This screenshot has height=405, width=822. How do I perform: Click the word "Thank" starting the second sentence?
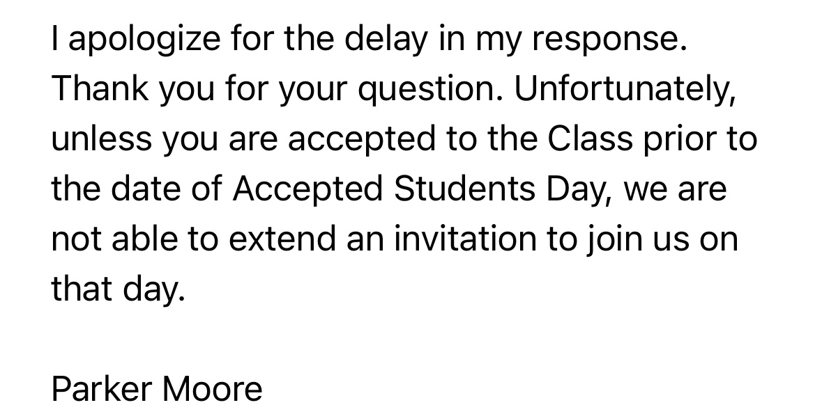point(100,88)
